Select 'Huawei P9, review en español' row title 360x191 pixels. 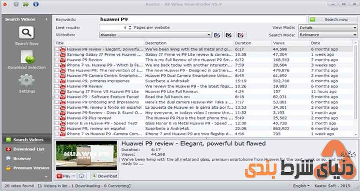coord(96,129)
